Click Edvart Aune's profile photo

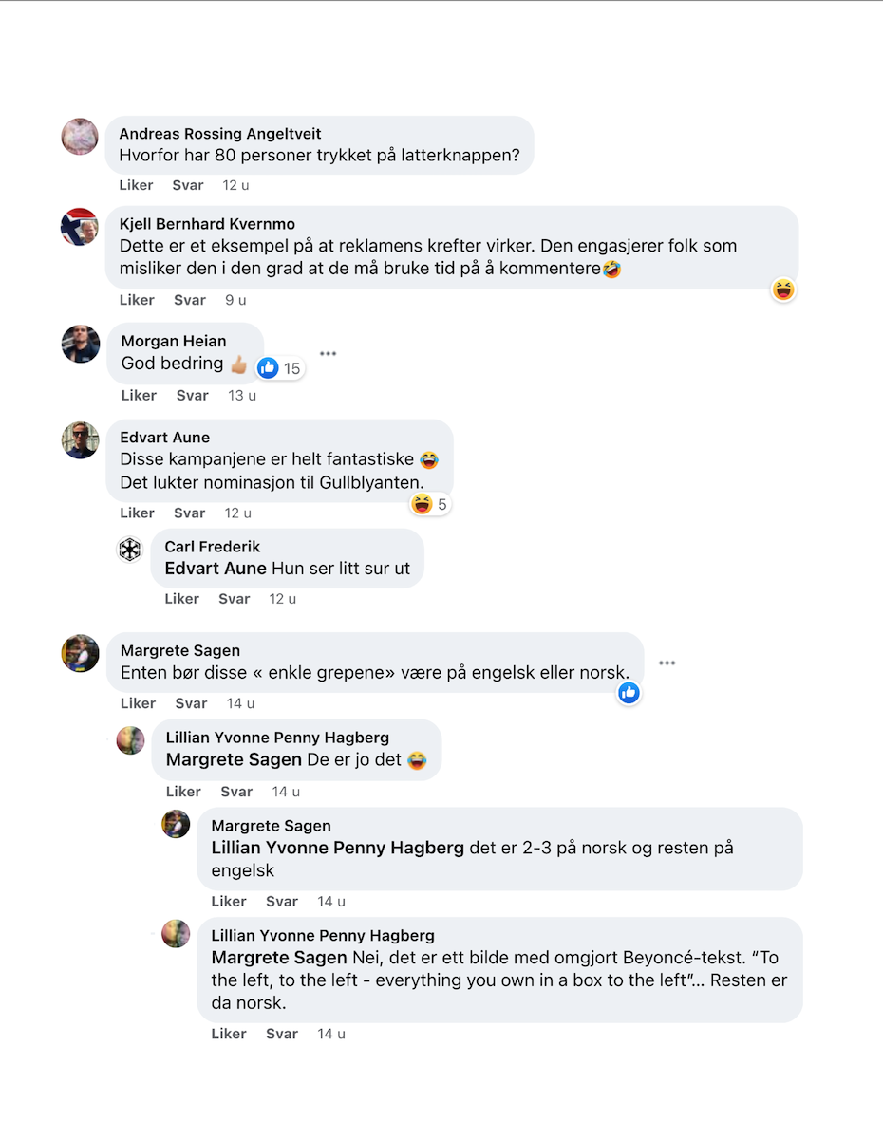coord(80,440)
